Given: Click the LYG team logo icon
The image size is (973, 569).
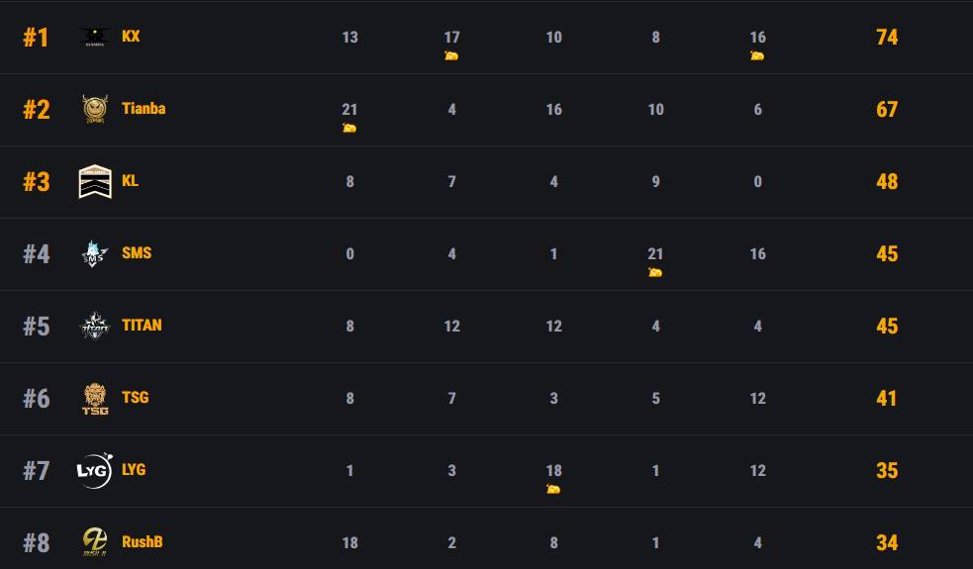Looking at the screenshot, I should [95, 470].
